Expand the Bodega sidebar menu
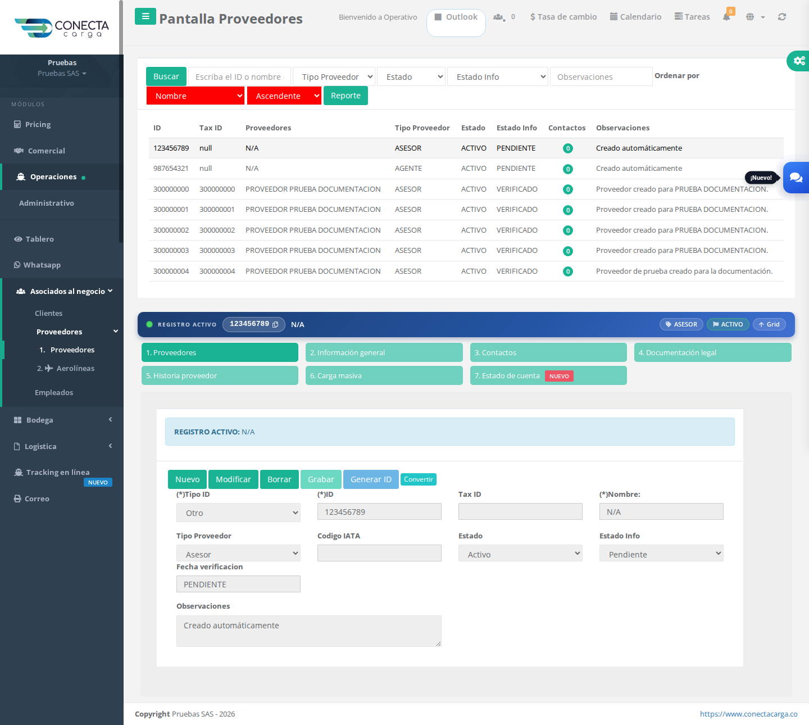 62,420
